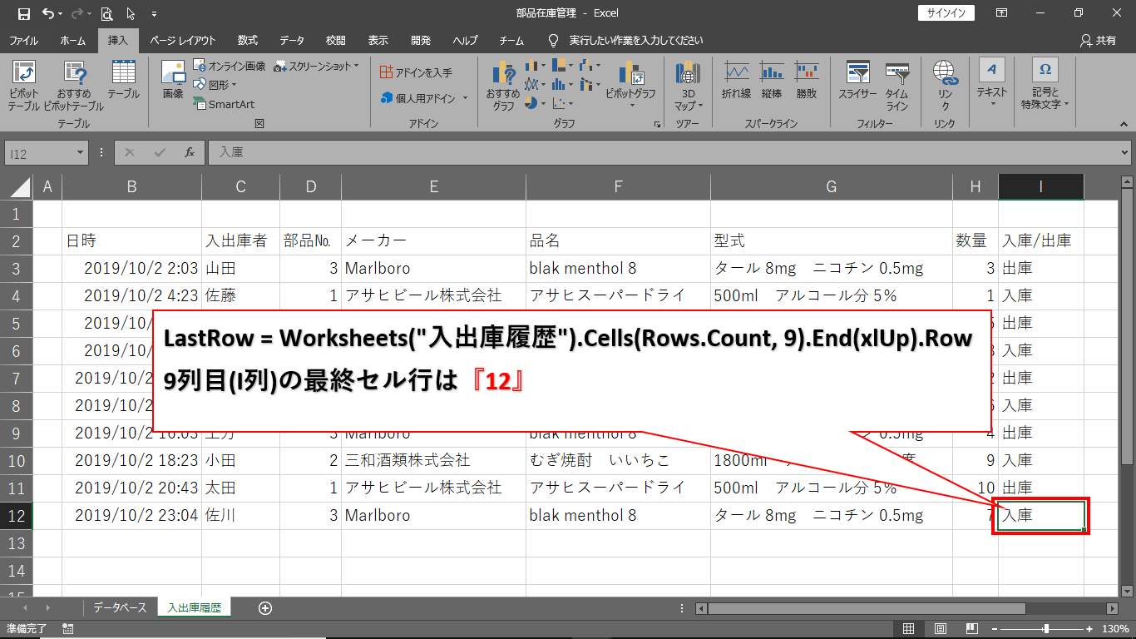
Task: Switch to the データベース sheet tab
Action: (x=120, y=608)
